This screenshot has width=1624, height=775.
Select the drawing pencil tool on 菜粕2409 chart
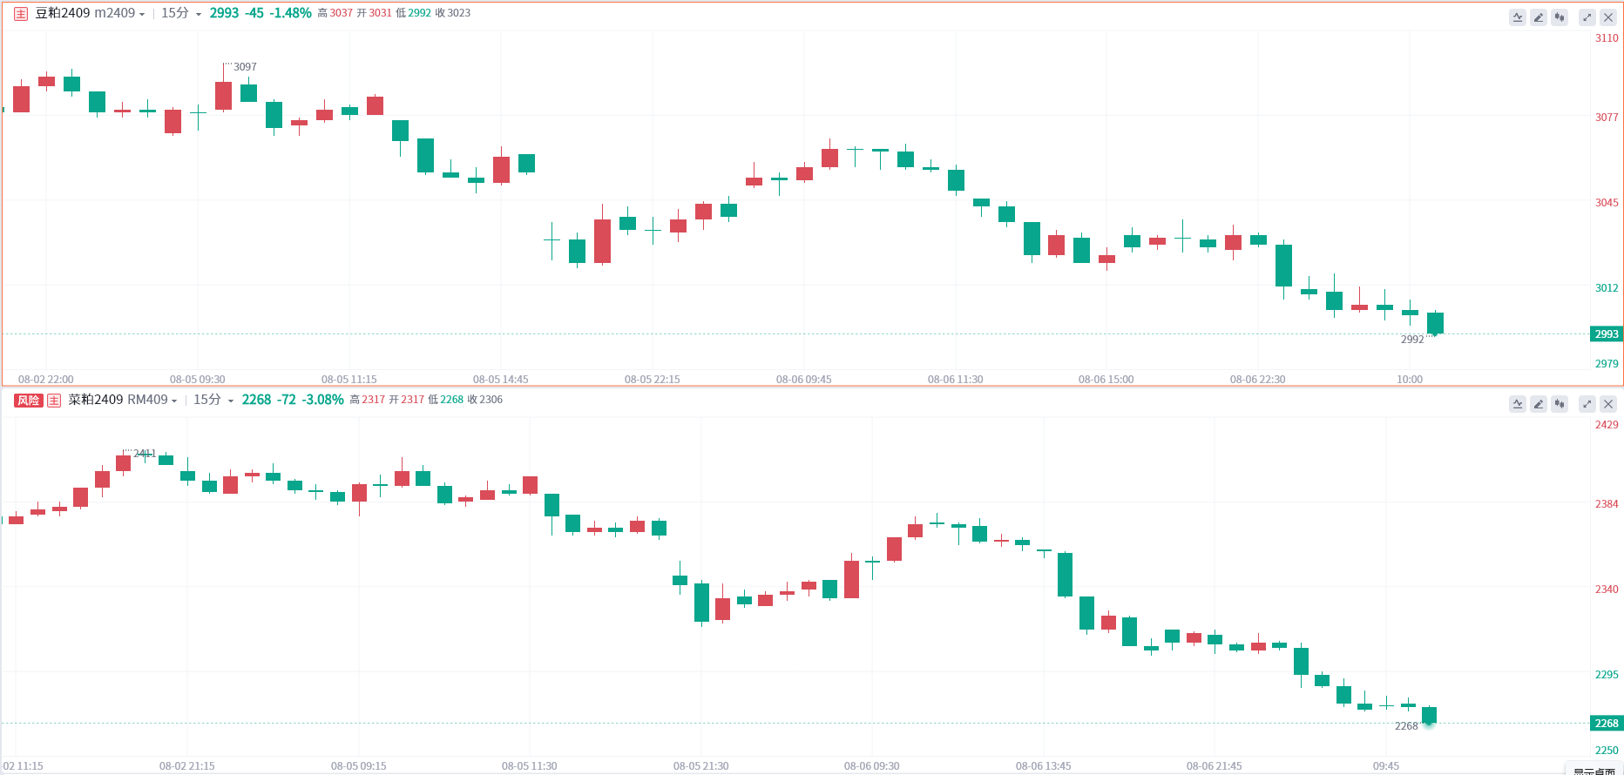pyautogui.click(x=1539, y=404)
